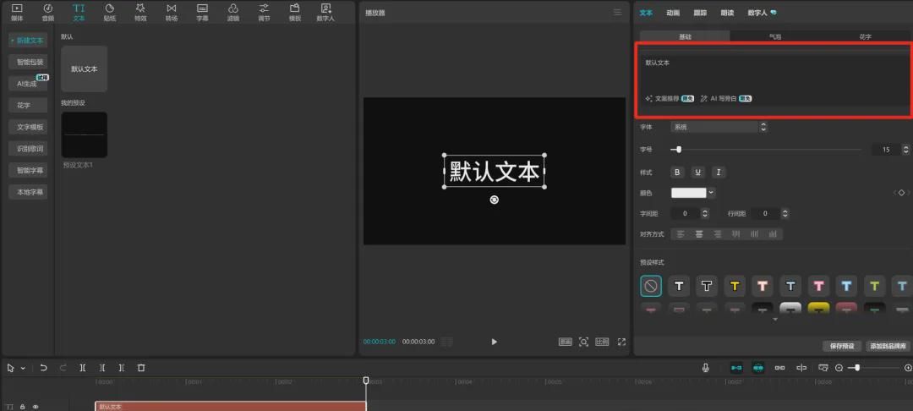Click the font size 15 stepper arrows
Viewport: 913px width, 411px height.
[x=905, y=150]
